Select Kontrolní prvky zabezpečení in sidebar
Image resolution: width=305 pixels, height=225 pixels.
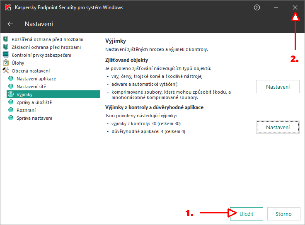click(41, 55)
